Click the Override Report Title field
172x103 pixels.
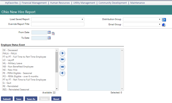tap(58, 24)
